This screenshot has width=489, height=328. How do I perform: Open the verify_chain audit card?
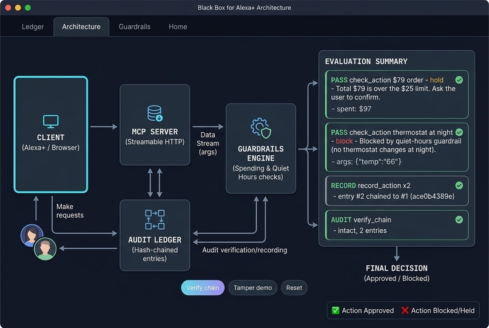click(397, 225)
